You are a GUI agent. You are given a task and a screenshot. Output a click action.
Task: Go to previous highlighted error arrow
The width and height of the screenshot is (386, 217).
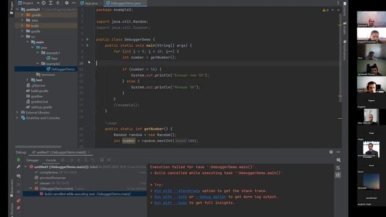point(332,10)
